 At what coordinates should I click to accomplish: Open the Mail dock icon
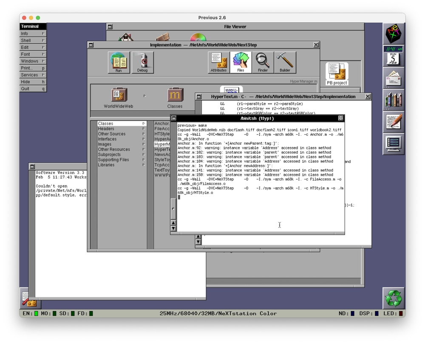393,78
